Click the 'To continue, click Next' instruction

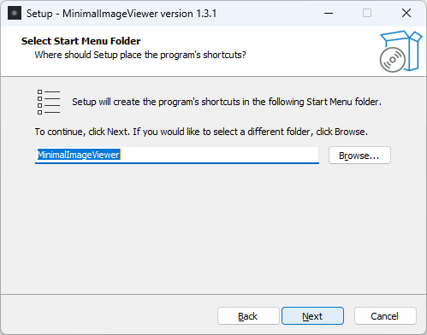(201, 132)
